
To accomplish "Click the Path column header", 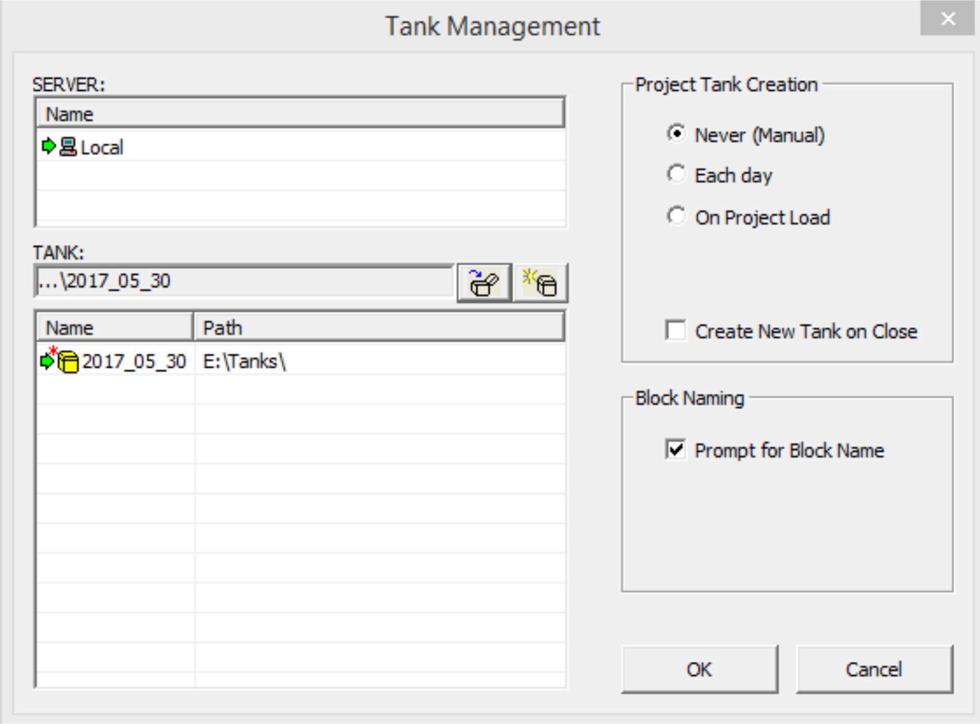I will coord(379,328).
